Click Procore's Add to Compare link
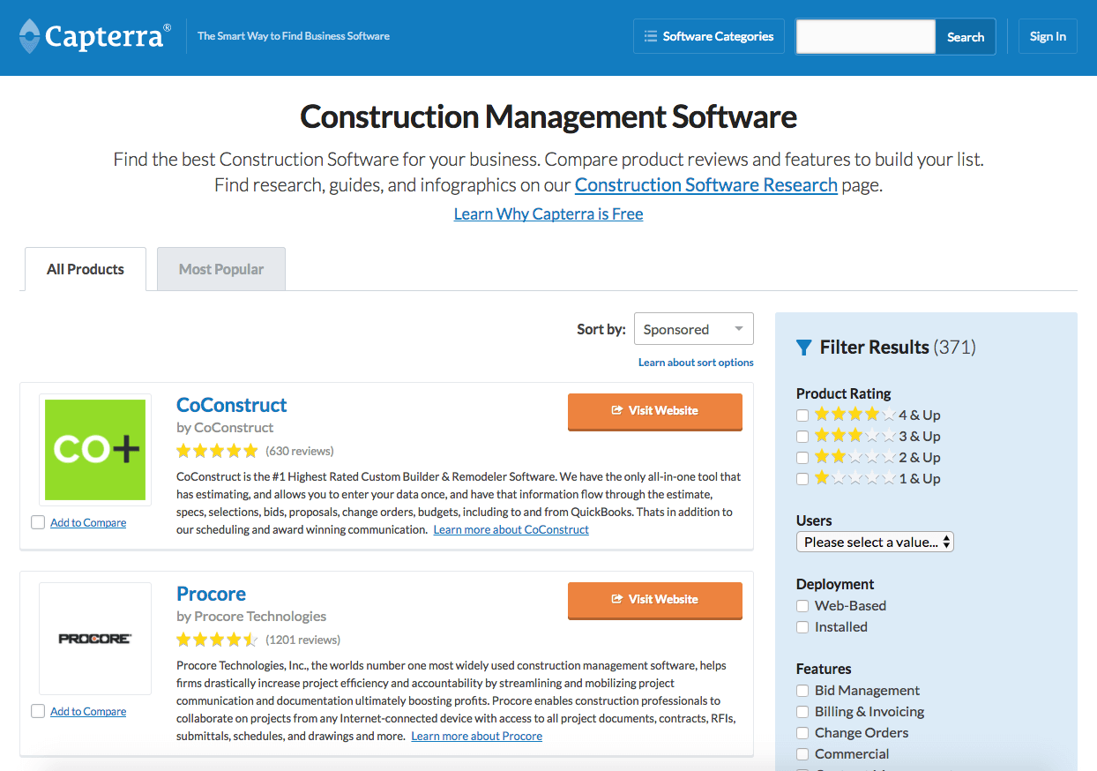1097x771 pixels. click(88, 712)
